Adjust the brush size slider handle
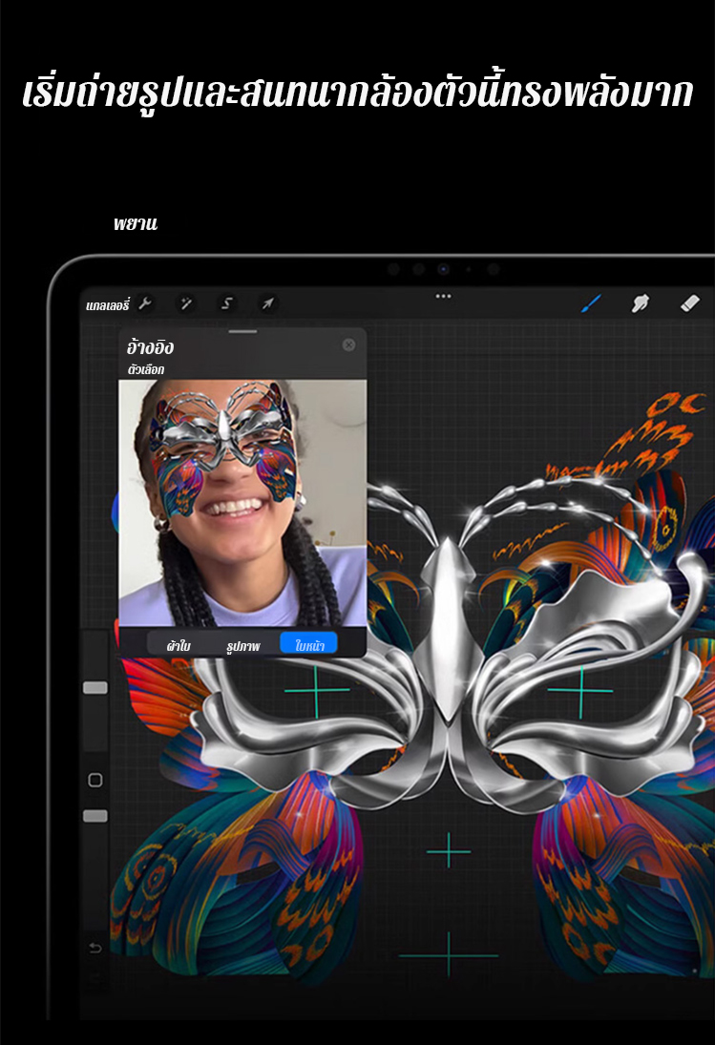The image size is (715, 1045). point(95,688)
